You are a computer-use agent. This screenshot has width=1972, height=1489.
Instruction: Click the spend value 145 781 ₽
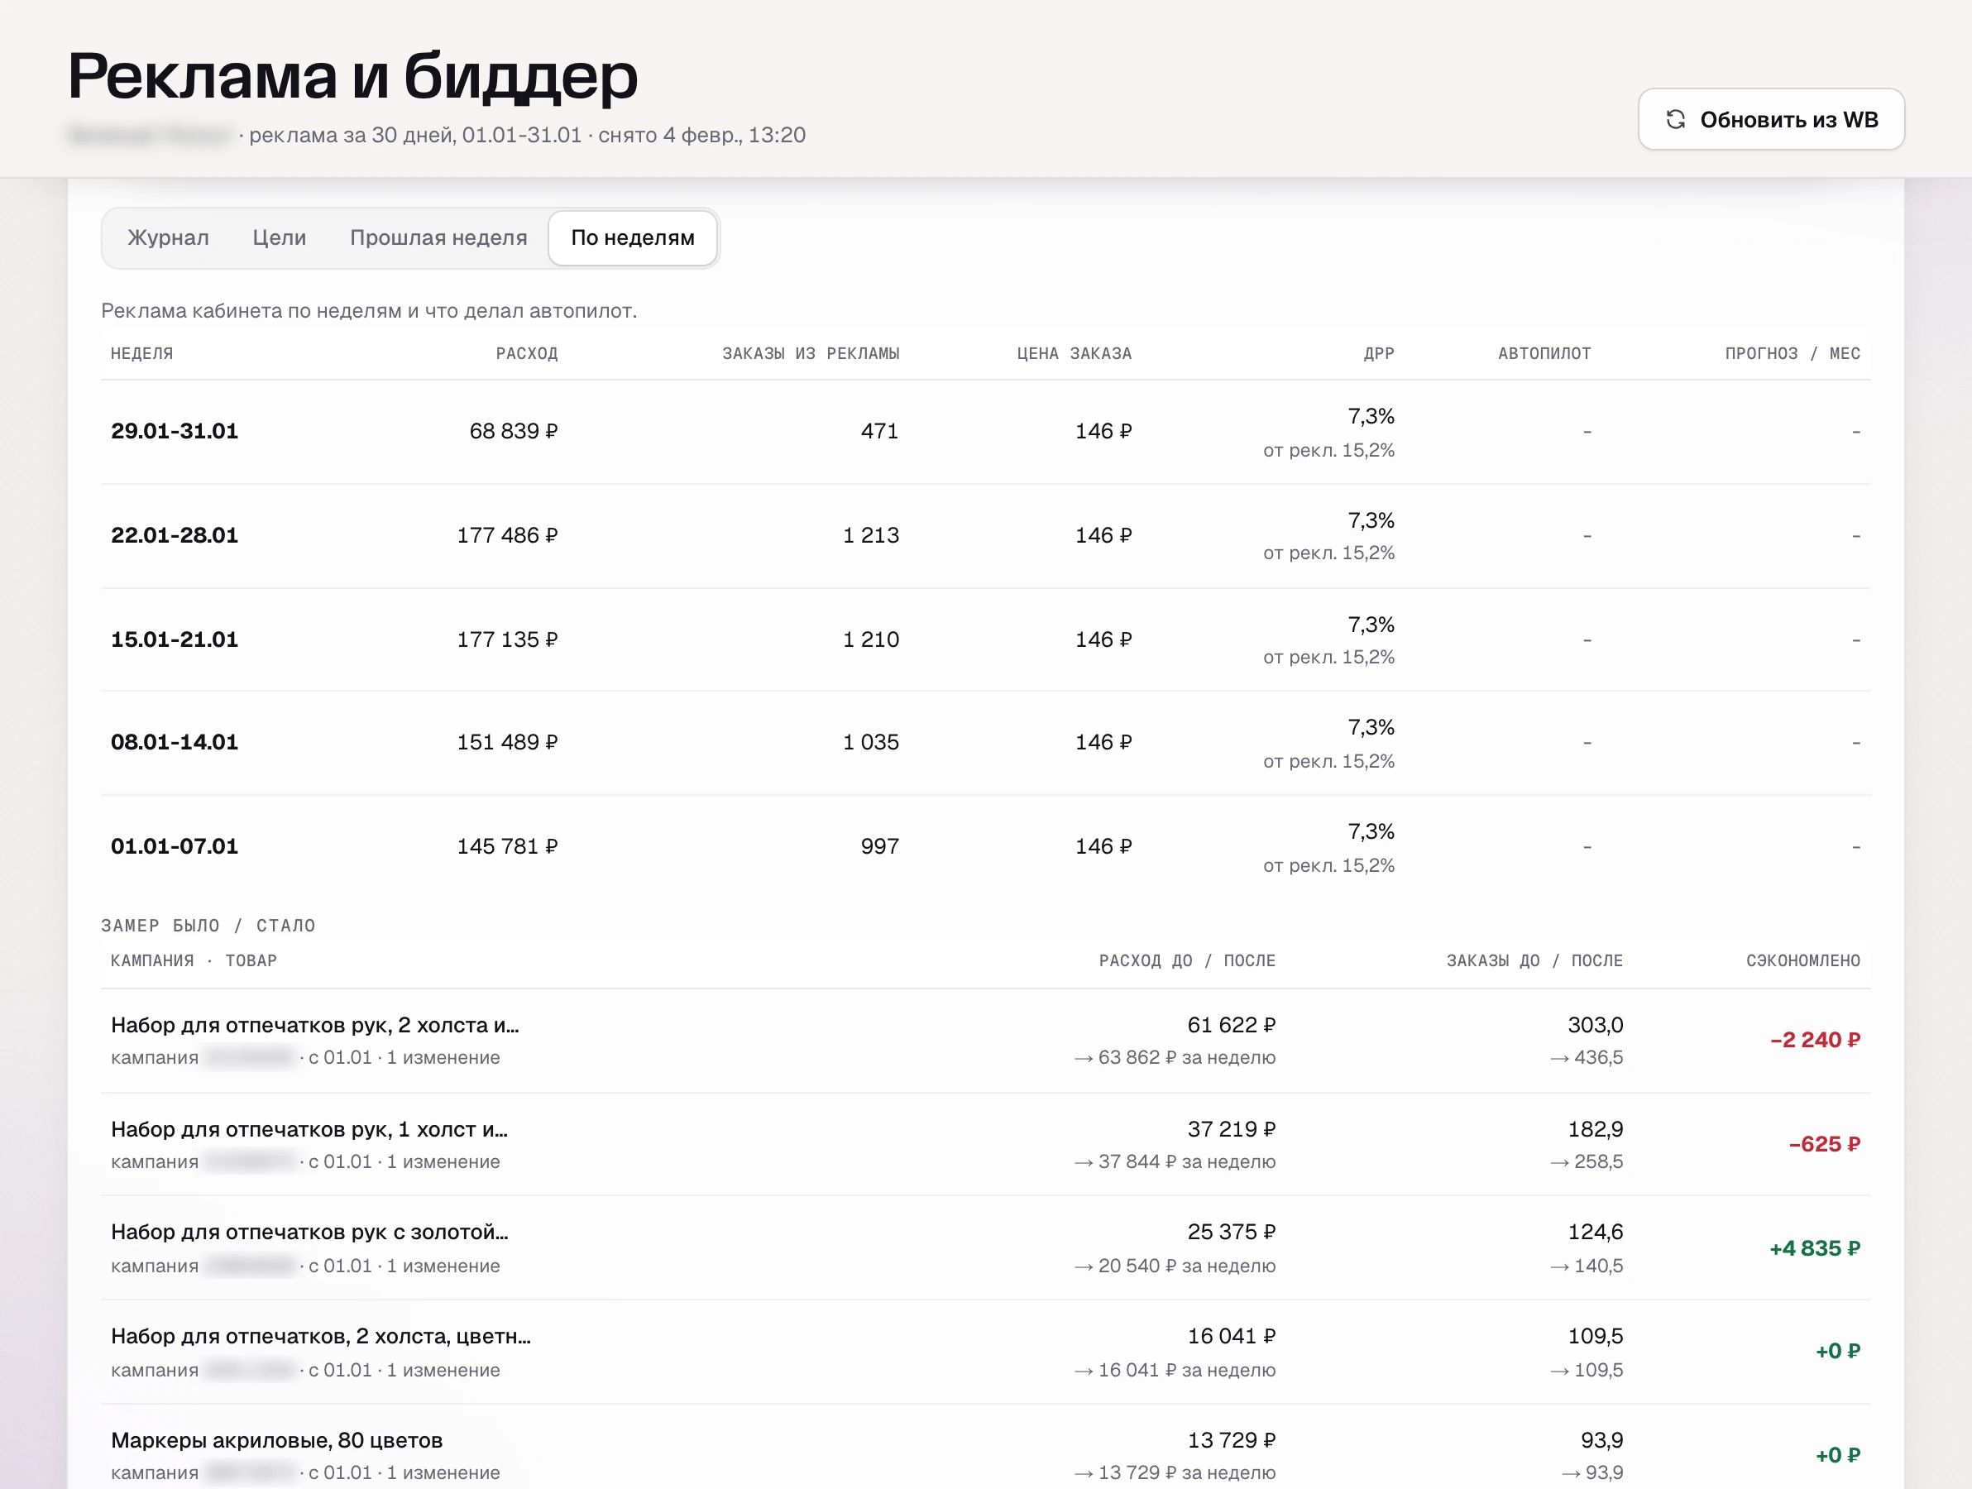click(507, 847)
